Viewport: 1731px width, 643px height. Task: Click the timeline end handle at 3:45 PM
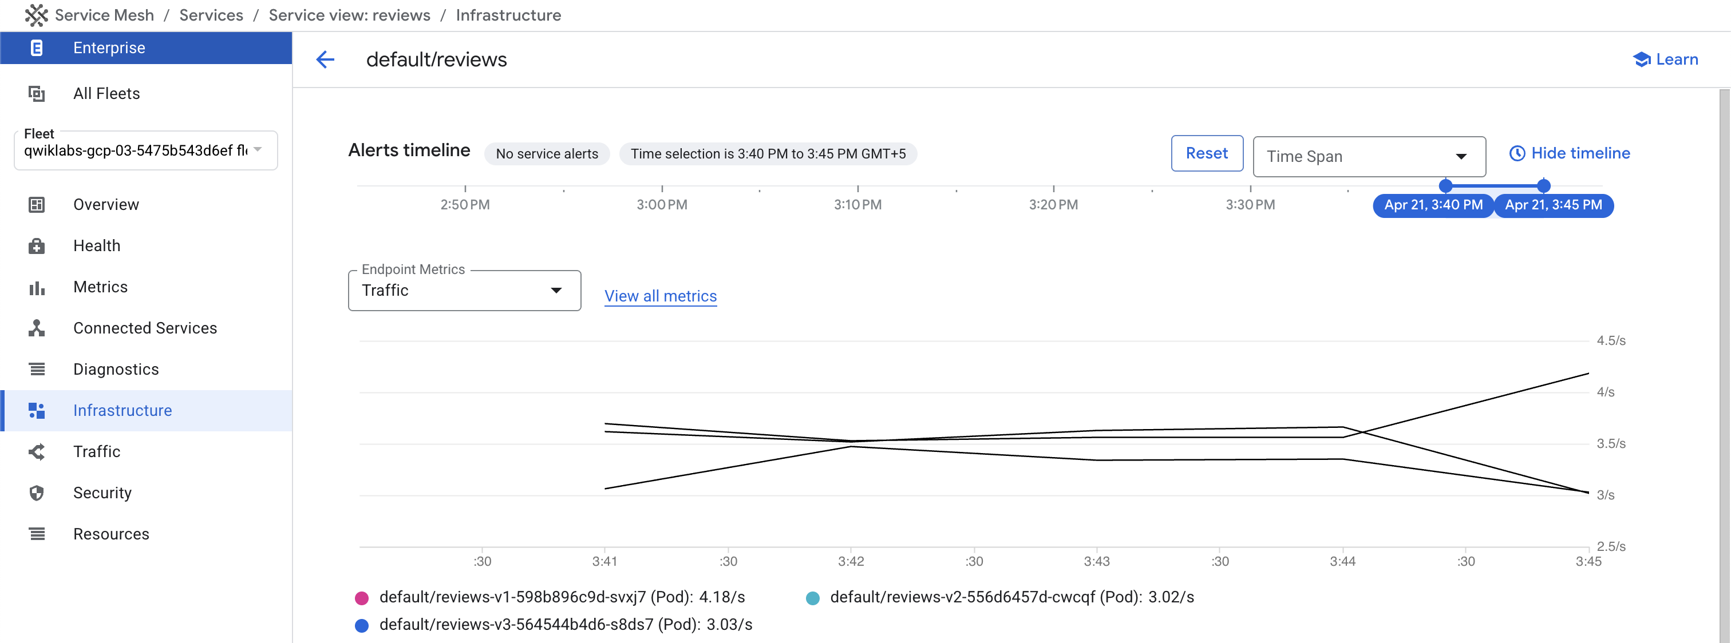pos(1543,185)
